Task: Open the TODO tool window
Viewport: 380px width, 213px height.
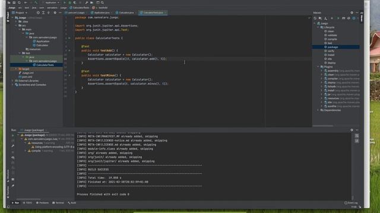Action: click(27, 203)
